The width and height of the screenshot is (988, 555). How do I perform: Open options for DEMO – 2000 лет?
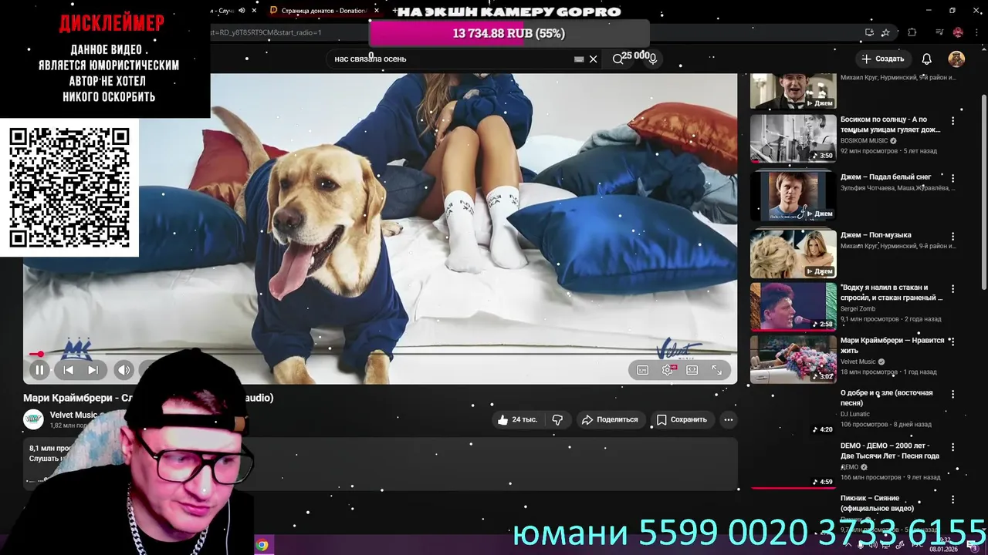tap(952, 447)
